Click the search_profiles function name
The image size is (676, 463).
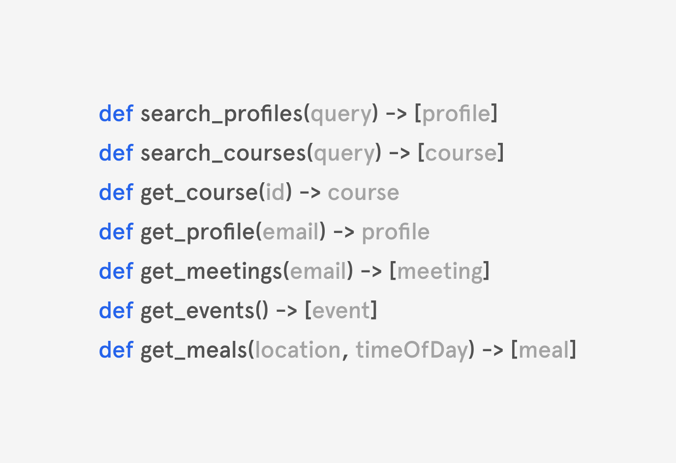[221, 114]
